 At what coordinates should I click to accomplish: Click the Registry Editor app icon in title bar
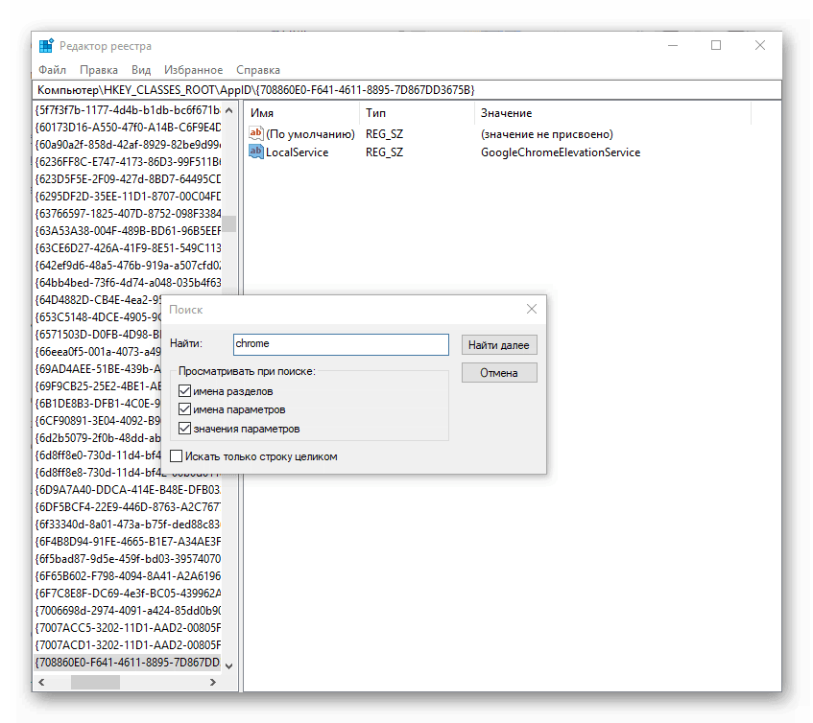(x=46, y=46)
